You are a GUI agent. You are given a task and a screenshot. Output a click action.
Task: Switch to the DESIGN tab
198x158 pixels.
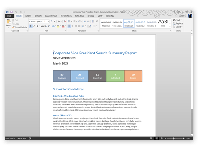click(x=38, y=16)
